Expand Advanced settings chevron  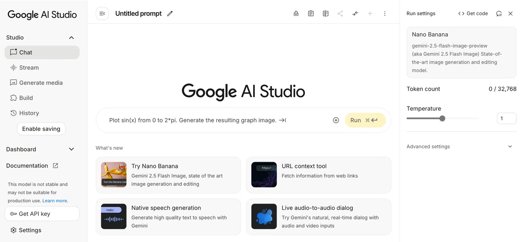pyautogui.click(x=510, y=147)
